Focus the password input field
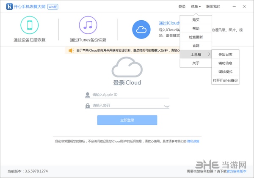 point(128,106)
